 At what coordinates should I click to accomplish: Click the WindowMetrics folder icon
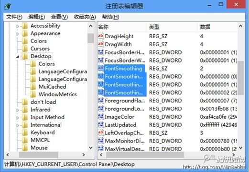[33, 94]
